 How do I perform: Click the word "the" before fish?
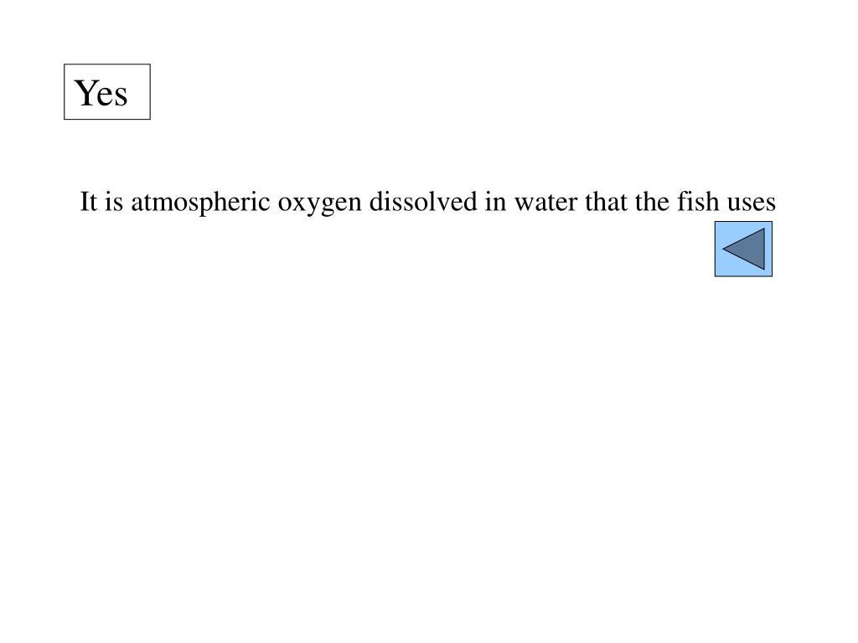652,202
